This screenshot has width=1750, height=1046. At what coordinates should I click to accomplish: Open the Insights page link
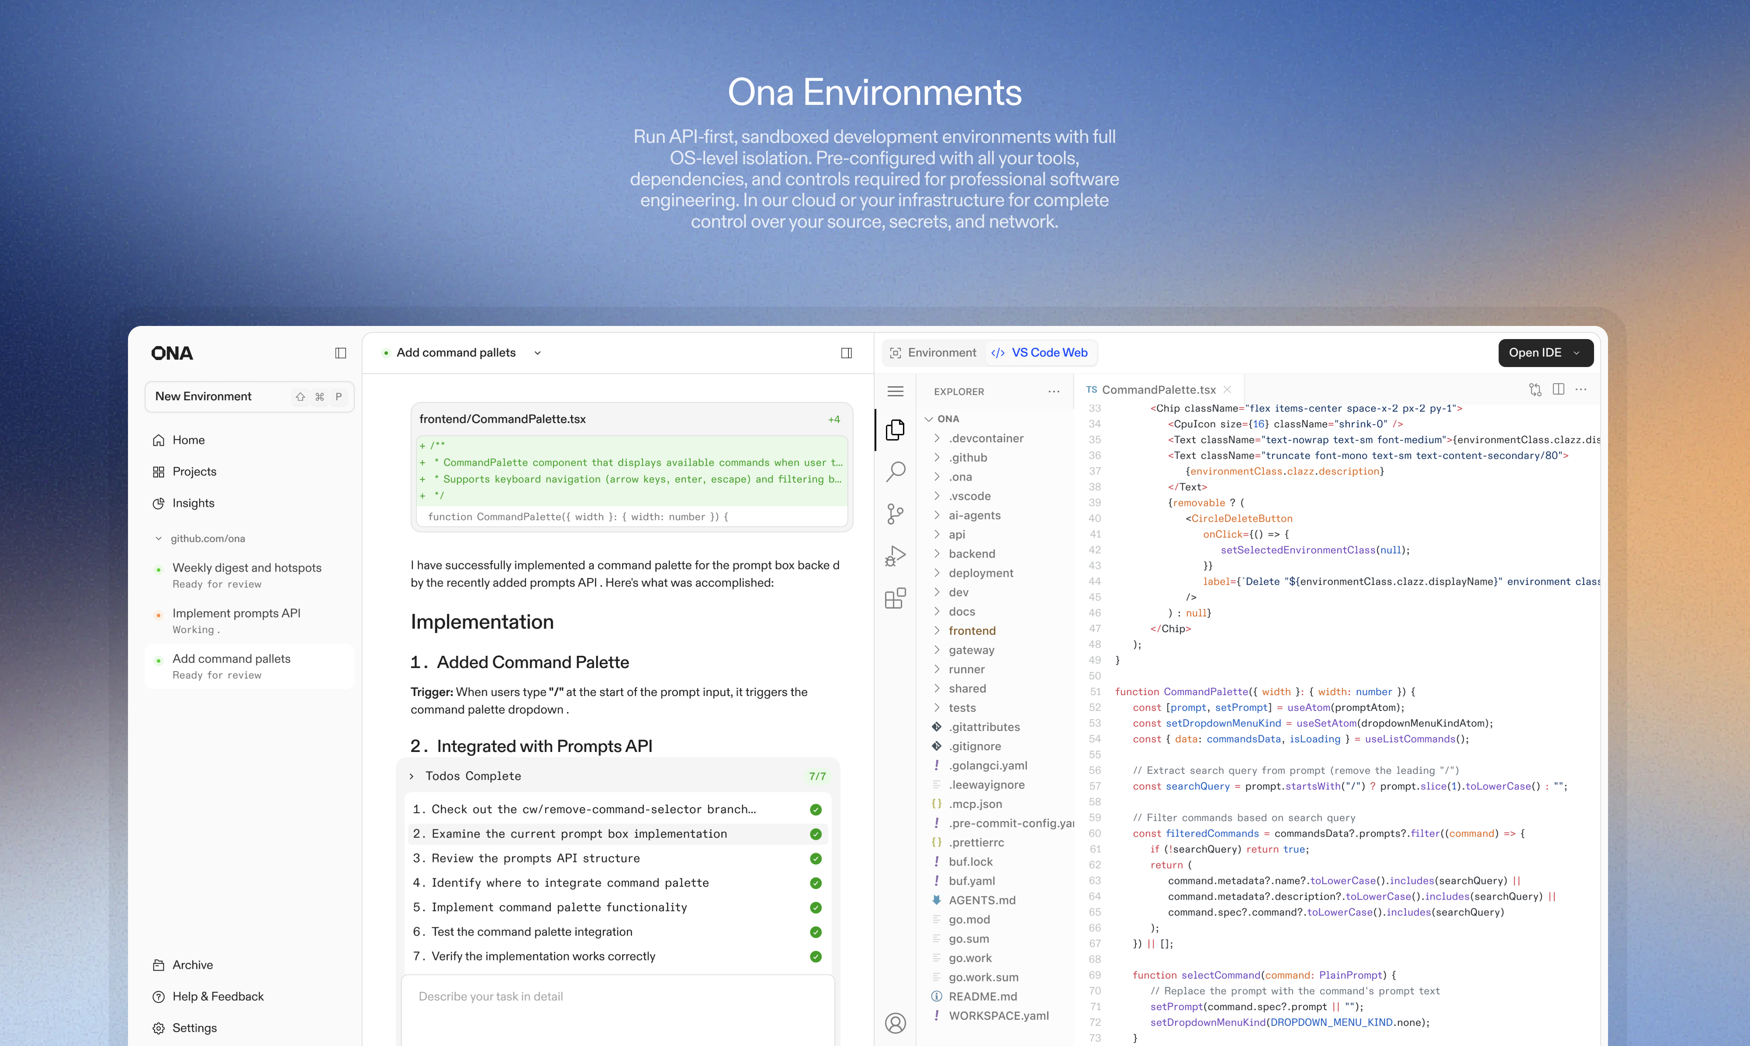(x=193, y=503)
